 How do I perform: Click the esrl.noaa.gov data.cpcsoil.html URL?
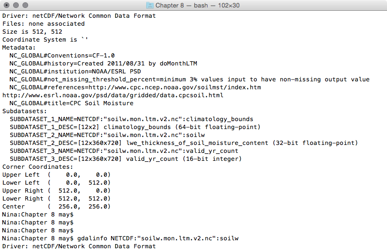tap(112, 95)
